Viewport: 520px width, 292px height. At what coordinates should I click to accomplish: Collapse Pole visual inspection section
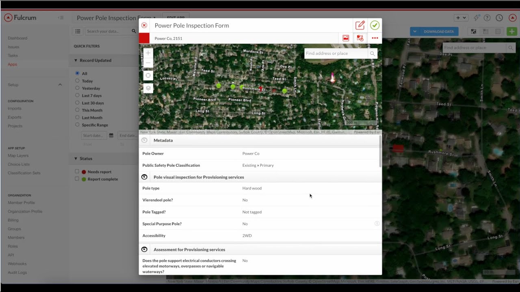coord(144,177)
